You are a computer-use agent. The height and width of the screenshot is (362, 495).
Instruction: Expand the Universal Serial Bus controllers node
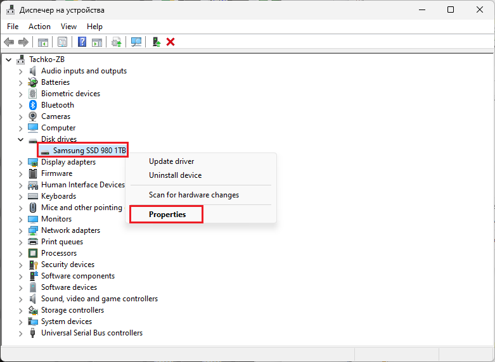coord(20,333)
